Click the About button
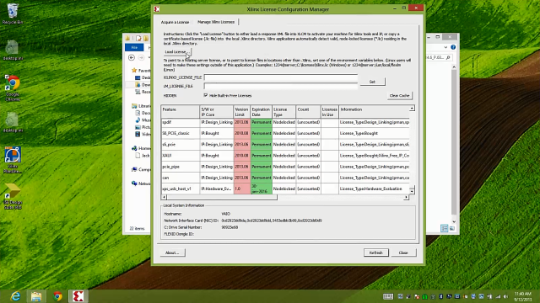540x303 pixels. 172,252
